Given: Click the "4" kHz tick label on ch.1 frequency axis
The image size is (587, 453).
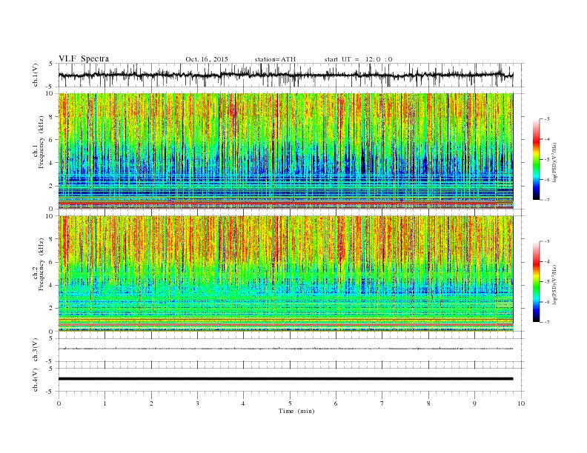Looking at the screenshot, I should click(51, 163).
